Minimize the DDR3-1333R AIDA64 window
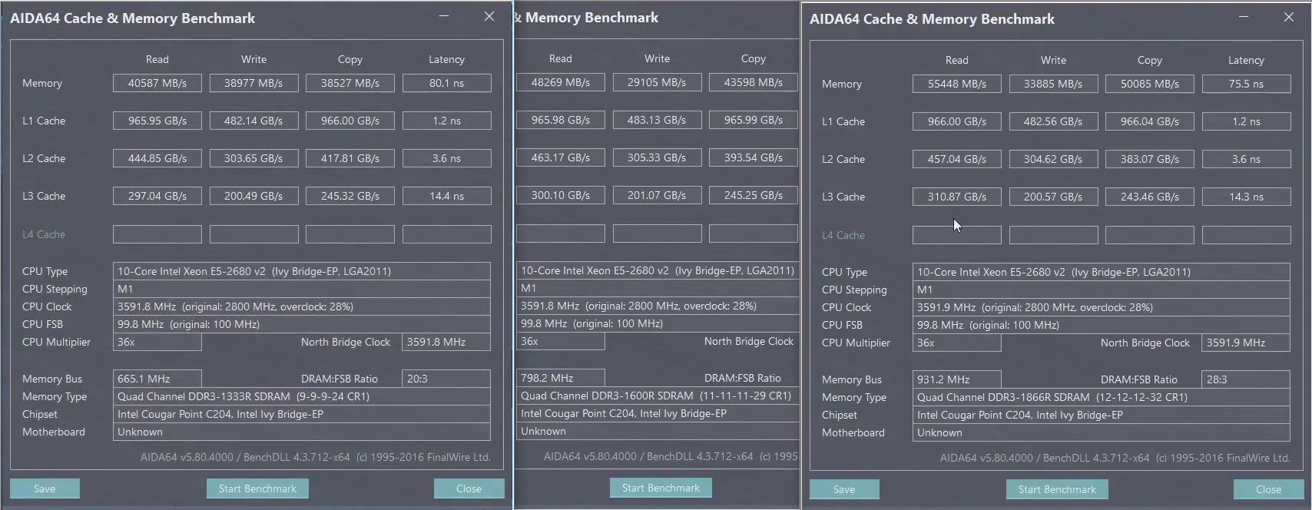Viewport: 1312px width, 510px height. (444, 16)
